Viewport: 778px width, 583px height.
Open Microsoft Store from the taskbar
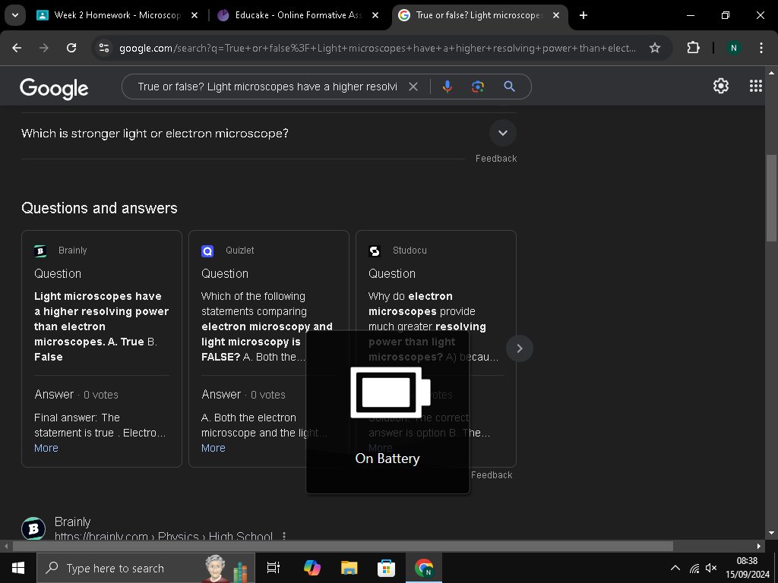pos(386,568)
